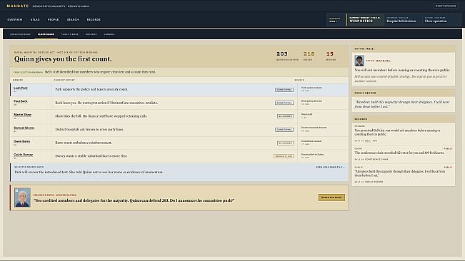
Task: Click the speaker's quote about the committee push
Action: tap(134, 200)
